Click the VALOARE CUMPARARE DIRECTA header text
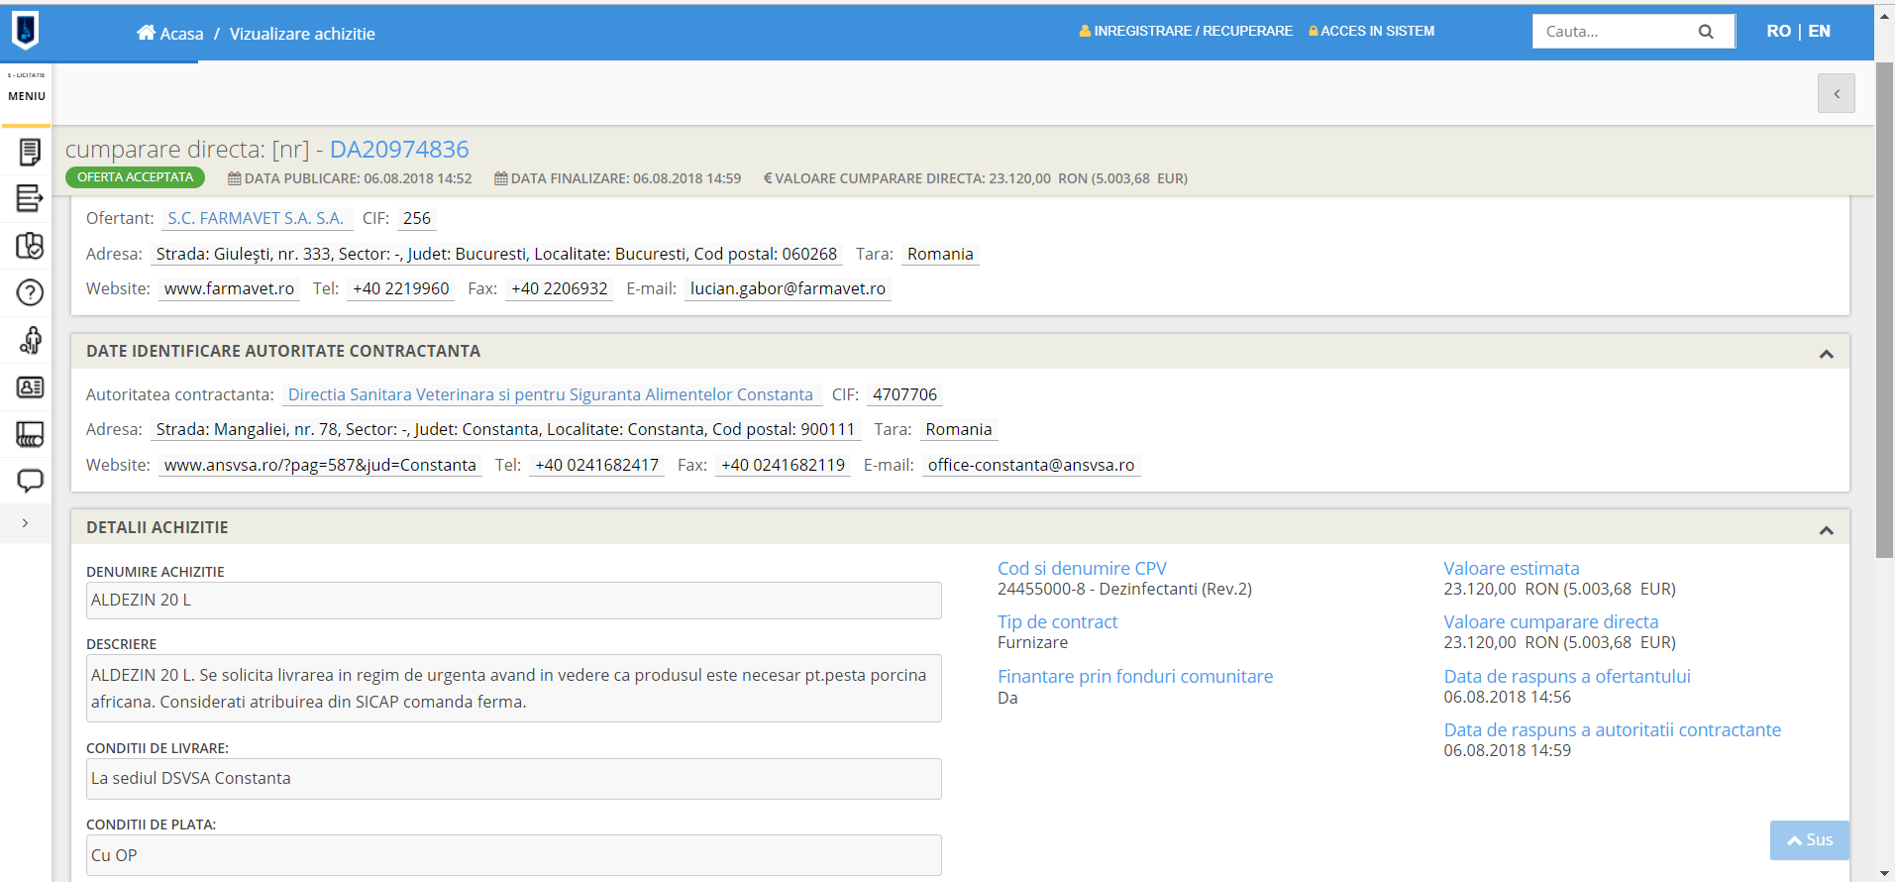 click(x=976, y=178)
